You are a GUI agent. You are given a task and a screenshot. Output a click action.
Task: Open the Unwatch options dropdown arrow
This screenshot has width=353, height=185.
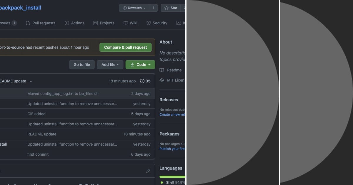pos(144,8)
